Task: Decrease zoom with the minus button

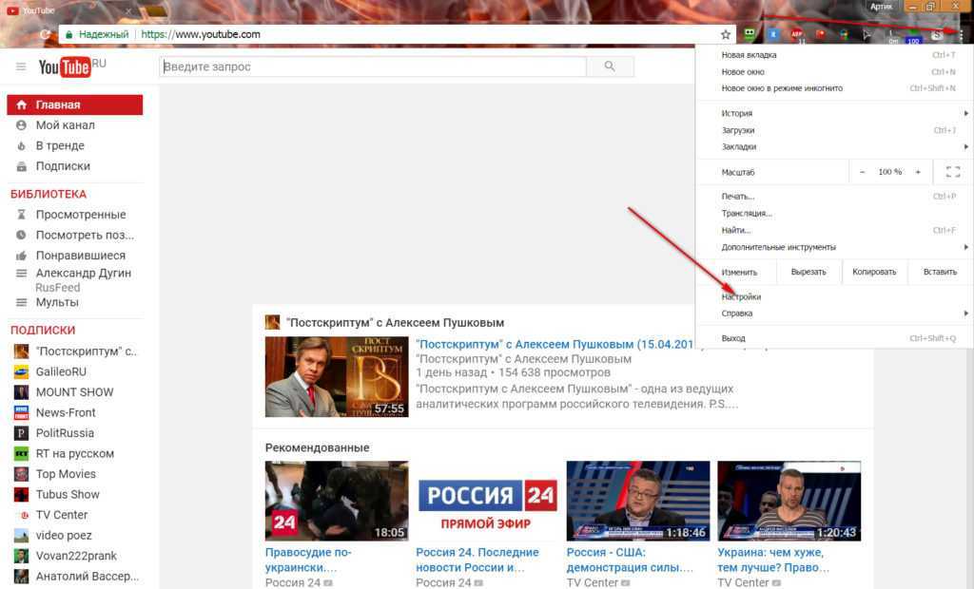Action: pyautogui.click(x=863, y=172)
